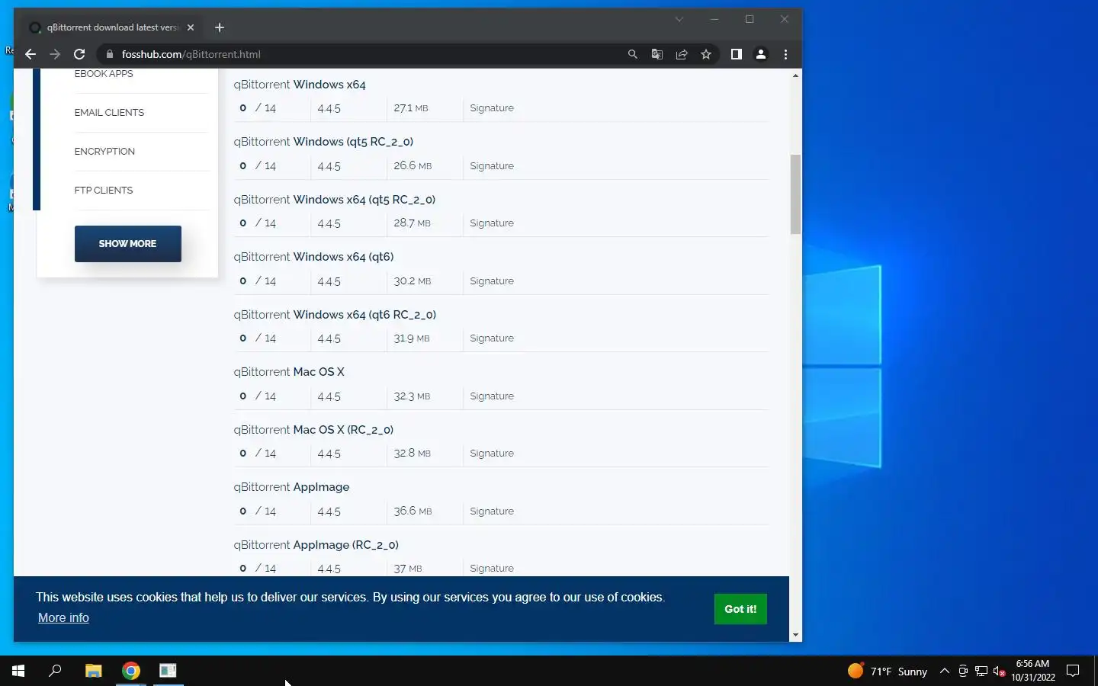Open EMAIL CLIENTS category
Screen dimensions: 1098x686
tap(109, 112)
